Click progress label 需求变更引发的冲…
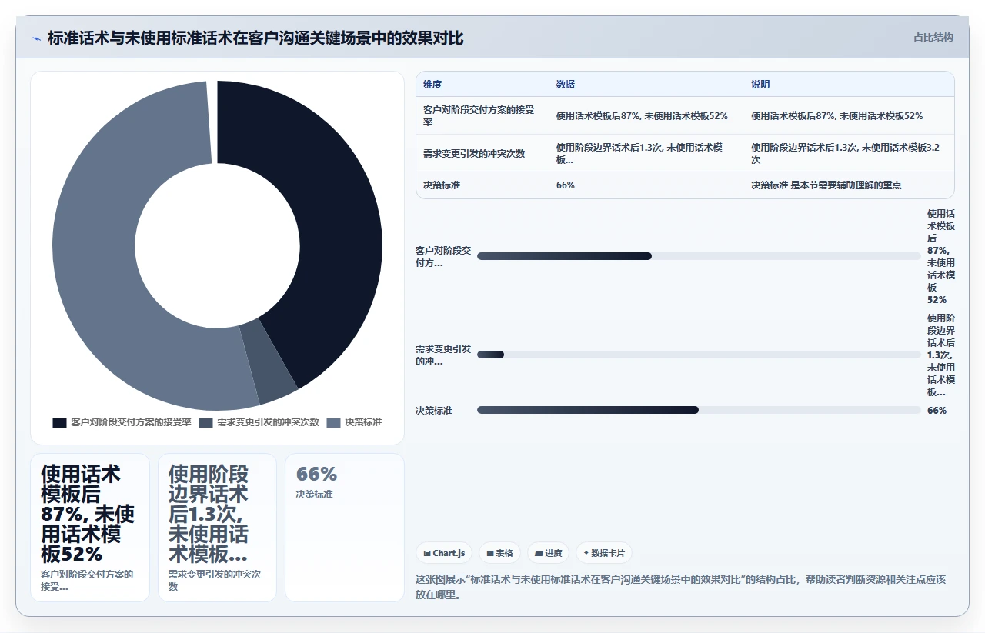The height and width of the screenshot is (633, 985). pos(443,355)
